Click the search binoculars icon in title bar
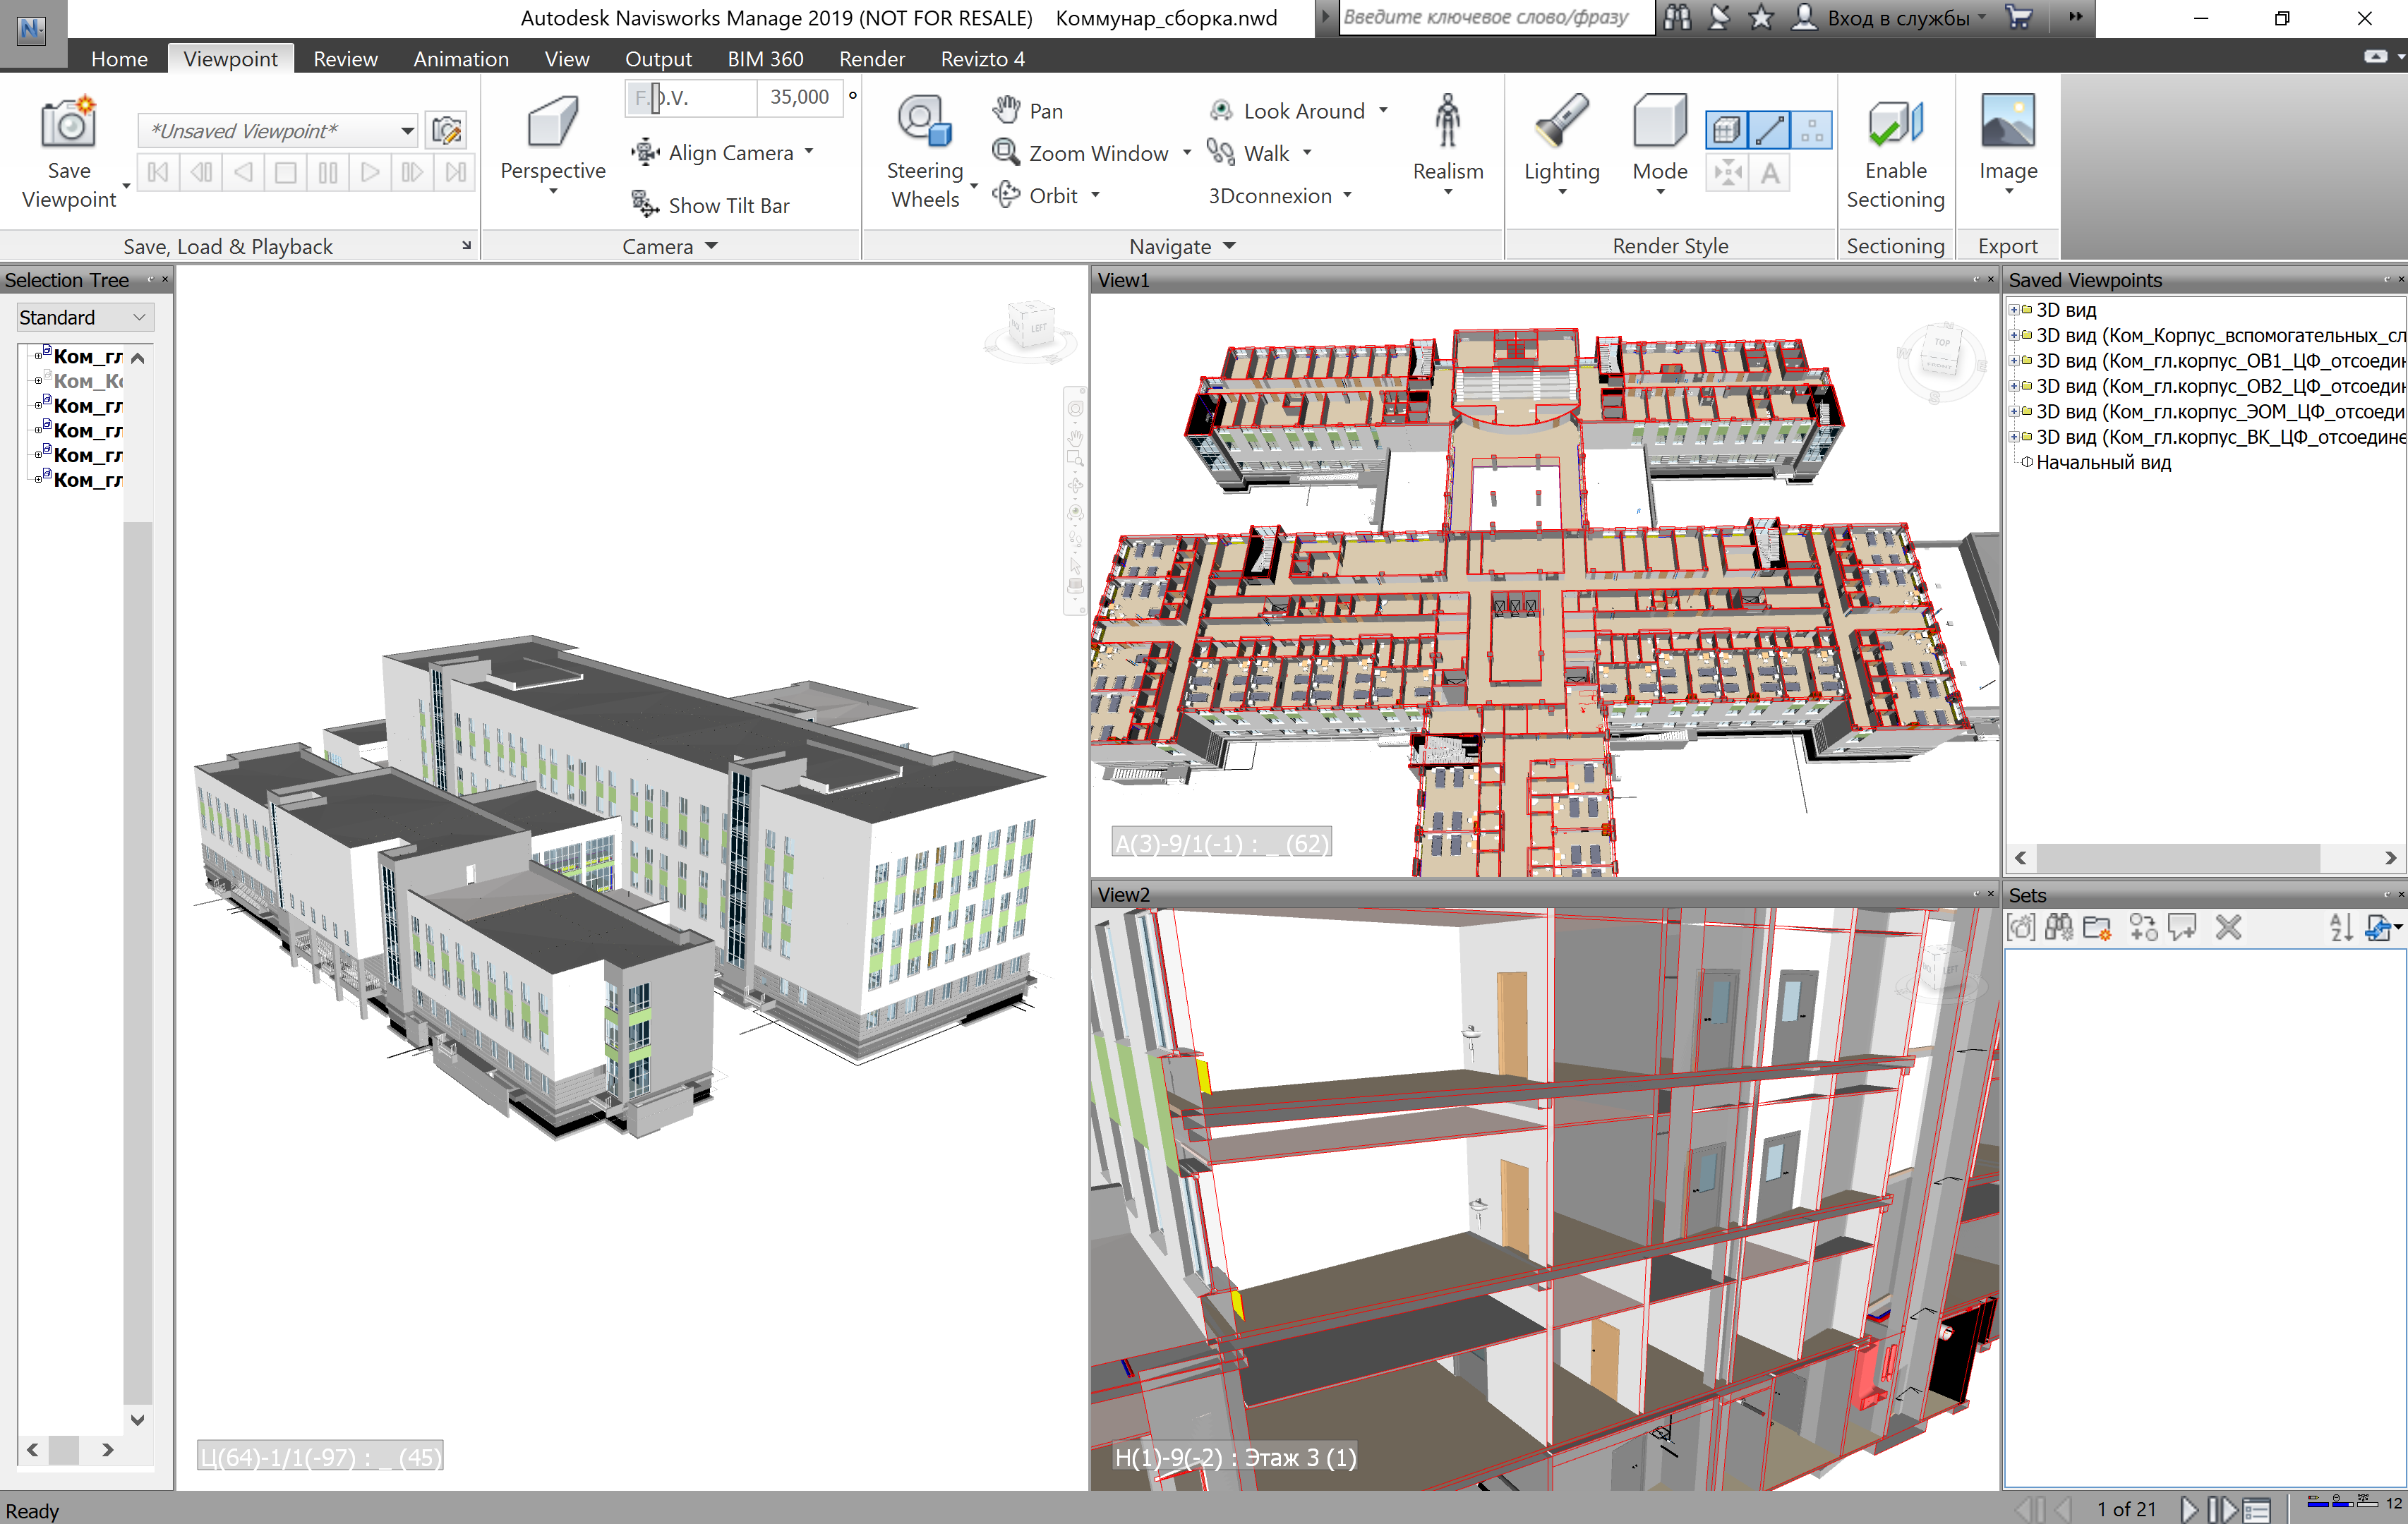Image resolution: width=2408 pixels, height=1524 pixels. [1677, 18]
